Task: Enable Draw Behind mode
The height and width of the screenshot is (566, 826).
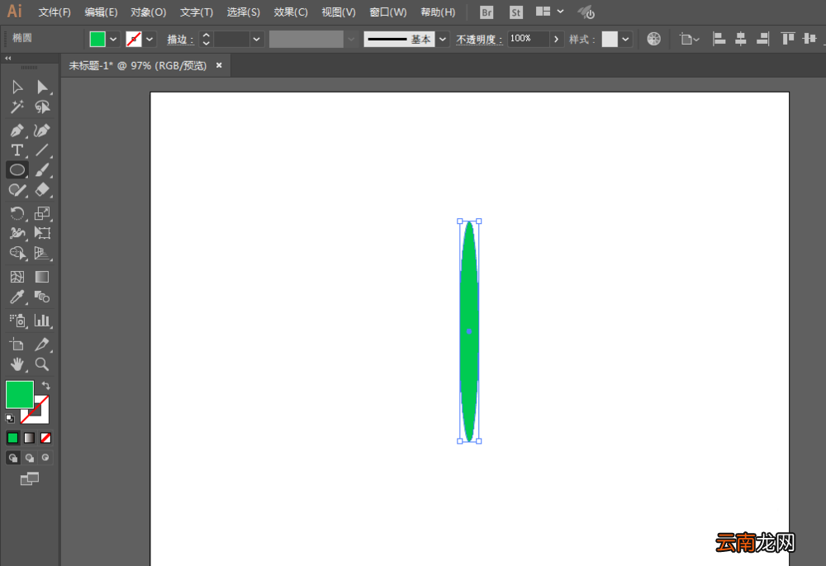Action: (x=30, y=458)
